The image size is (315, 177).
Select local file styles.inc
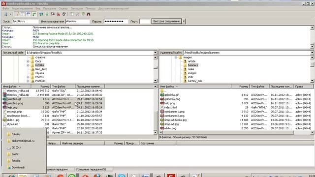pyautogui.click(x=12, y=124)
